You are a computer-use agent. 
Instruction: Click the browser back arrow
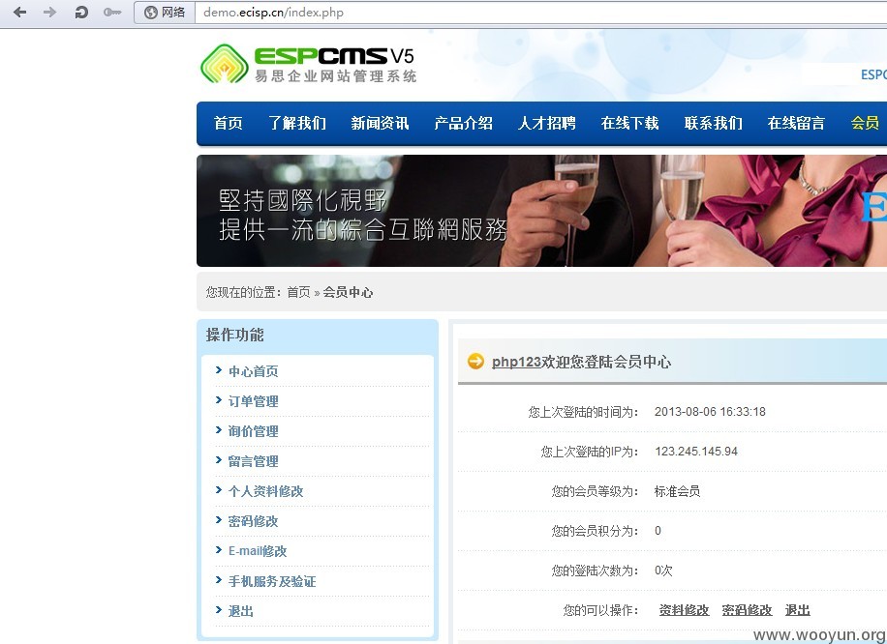pyautogui.click(x=19, y=13)
